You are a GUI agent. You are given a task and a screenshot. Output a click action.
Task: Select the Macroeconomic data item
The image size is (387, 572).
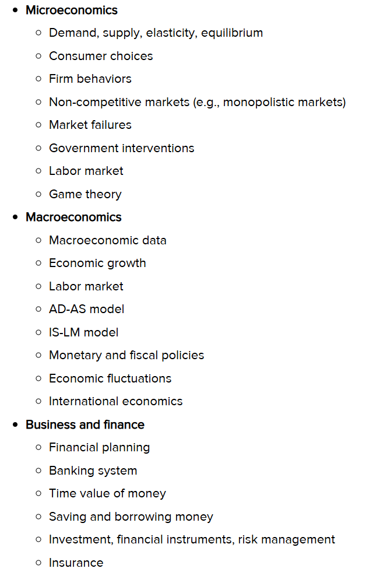point(108,240)
